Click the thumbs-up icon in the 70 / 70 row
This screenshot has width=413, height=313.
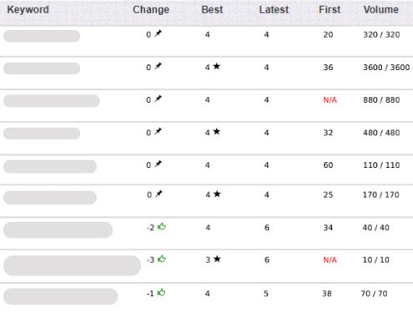(161, 292)
